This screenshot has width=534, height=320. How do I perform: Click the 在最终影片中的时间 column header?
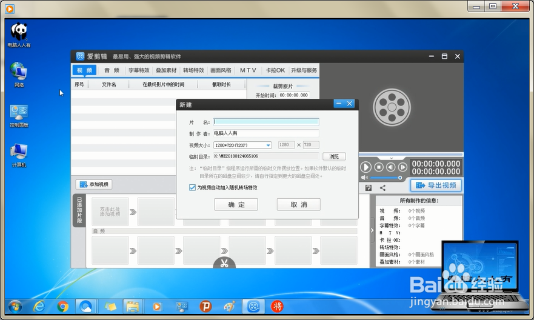(x=164, y=84)
